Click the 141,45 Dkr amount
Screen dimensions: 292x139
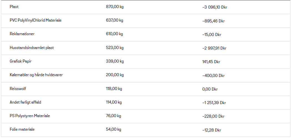pos(211,62)
